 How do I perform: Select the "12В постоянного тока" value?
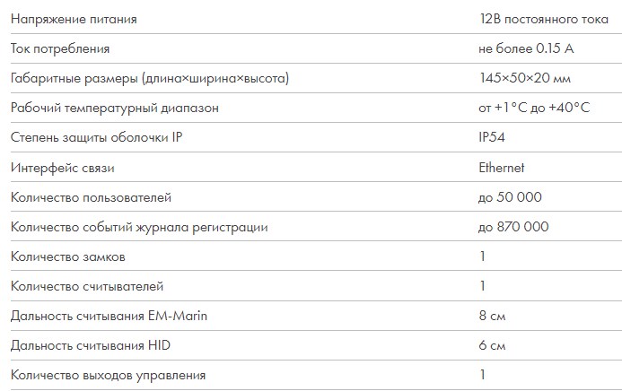pyautogui.click(x=544, y=19)
